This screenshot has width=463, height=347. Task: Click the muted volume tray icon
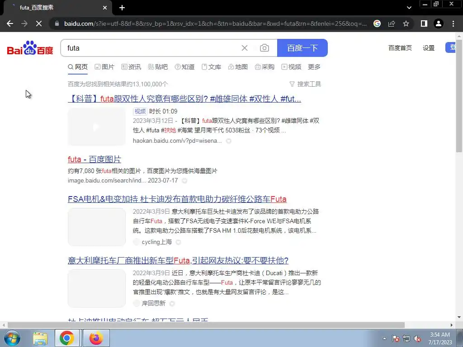[417, 338]
